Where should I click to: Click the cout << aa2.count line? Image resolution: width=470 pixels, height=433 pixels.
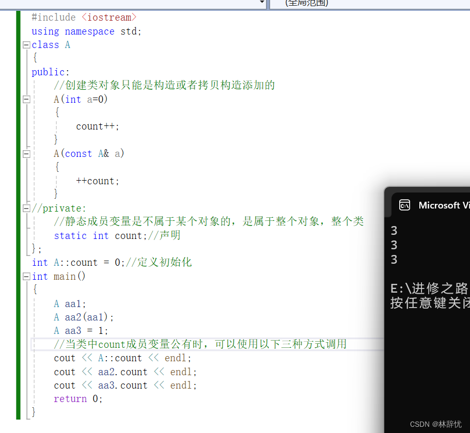point(126,372)
